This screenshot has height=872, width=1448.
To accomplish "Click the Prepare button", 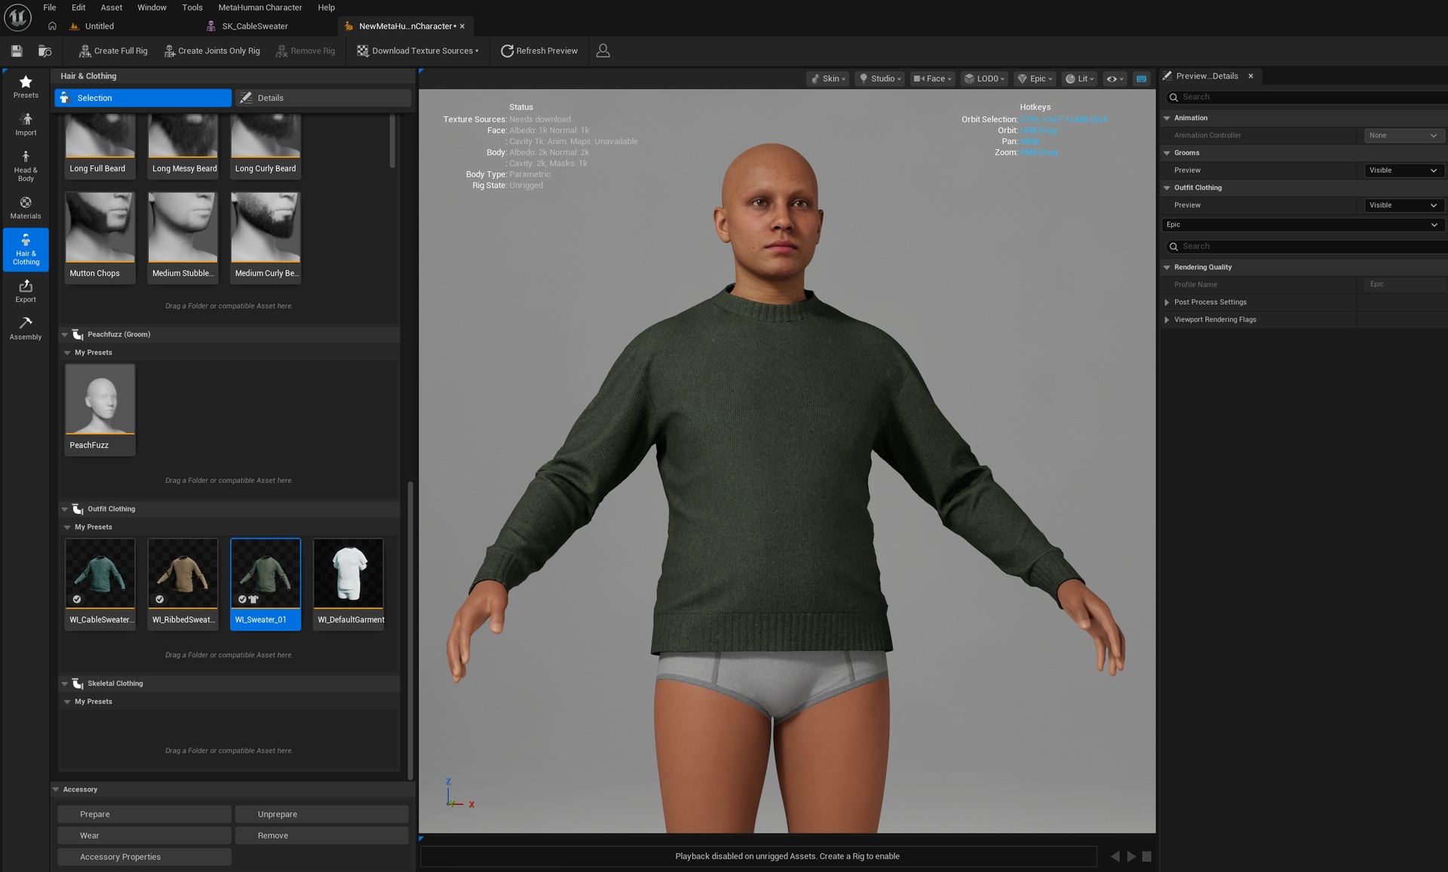I will pyautogui.click(x=144, y=814).
